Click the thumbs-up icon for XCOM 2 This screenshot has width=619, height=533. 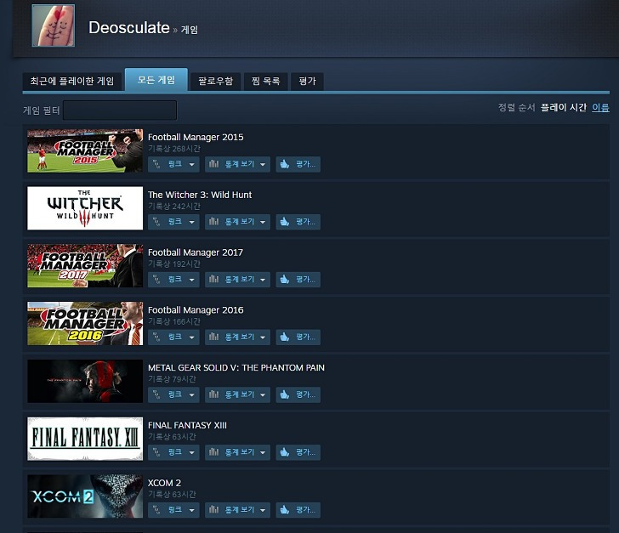(284, 510)
